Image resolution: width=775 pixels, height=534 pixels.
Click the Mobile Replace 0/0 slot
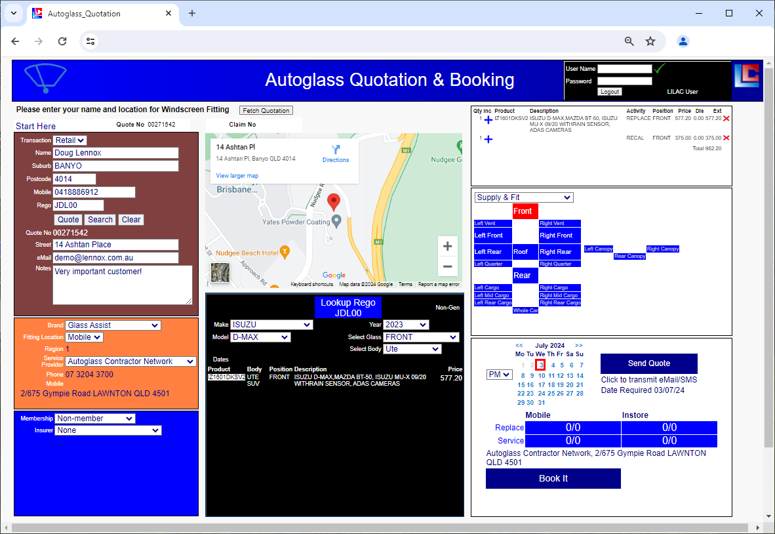point(573,428)
